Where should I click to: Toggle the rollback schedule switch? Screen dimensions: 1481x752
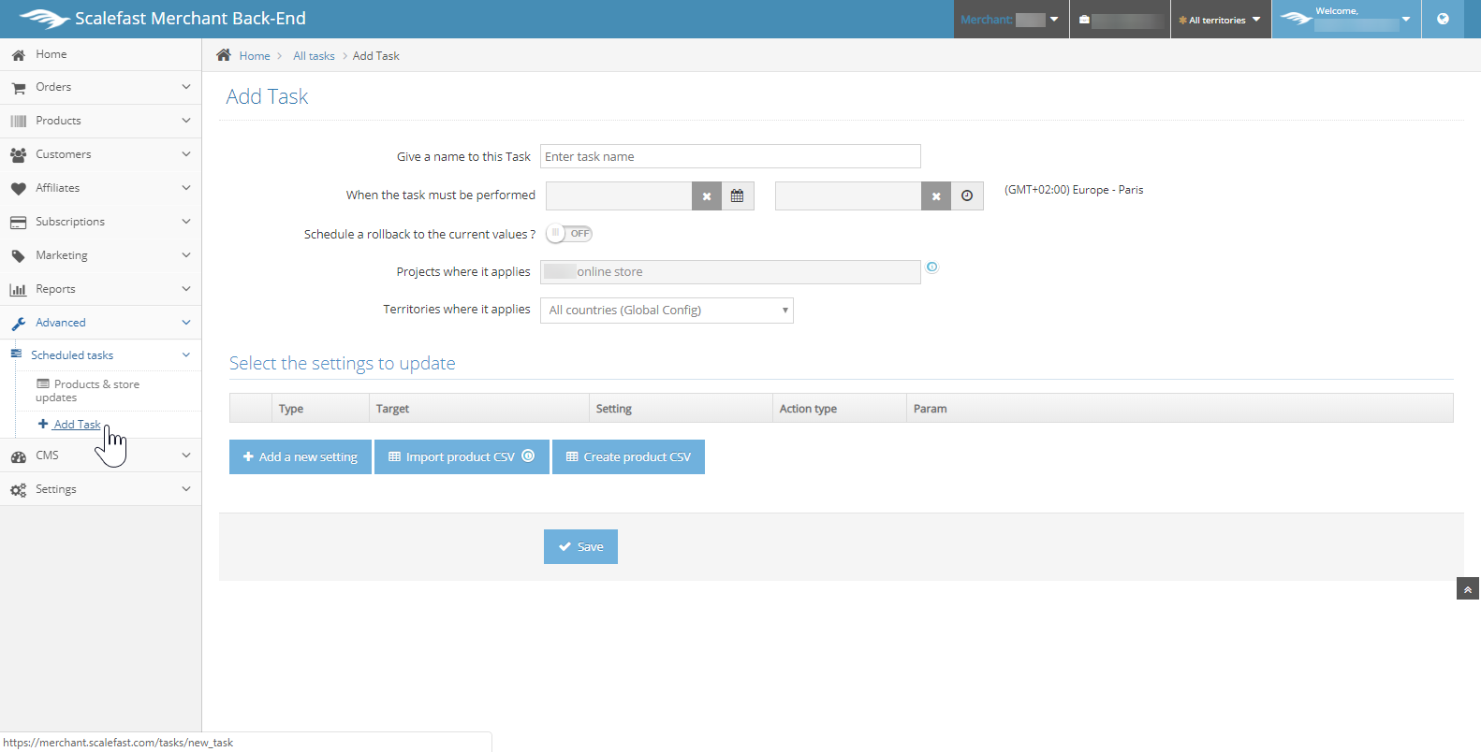[x=569, y=234]
